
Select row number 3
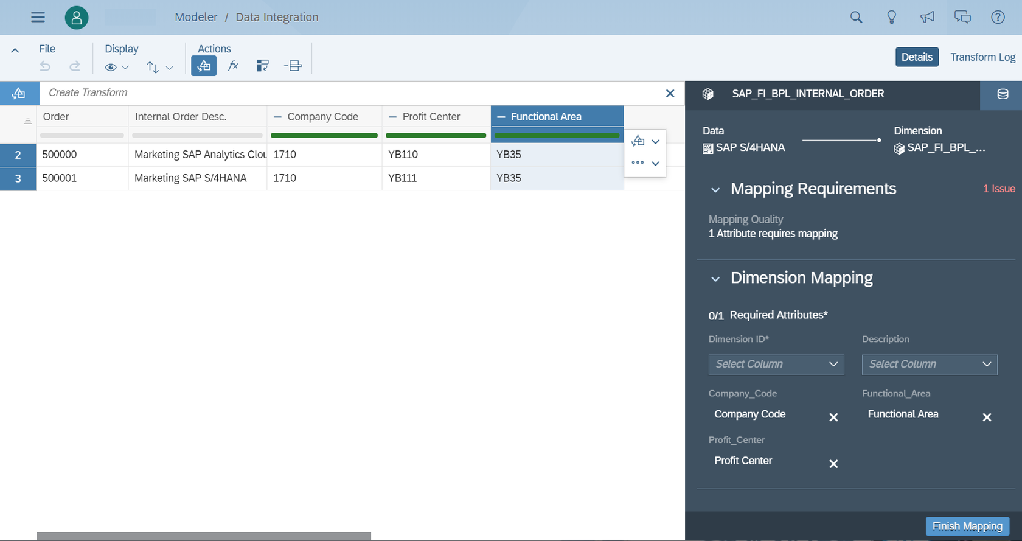click(x=18, y=178)
